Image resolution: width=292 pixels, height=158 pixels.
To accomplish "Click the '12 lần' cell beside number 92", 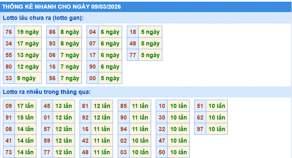I will [x=102, y=117].
